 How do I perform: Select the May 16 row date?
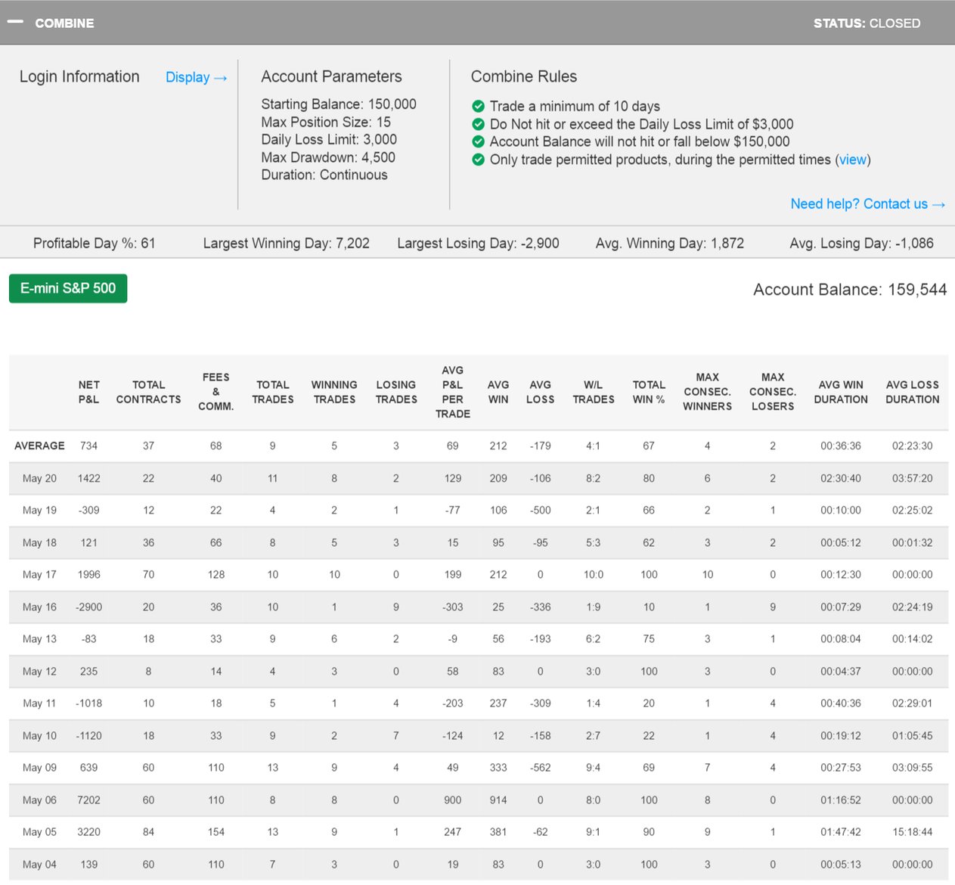click(39, 607)
